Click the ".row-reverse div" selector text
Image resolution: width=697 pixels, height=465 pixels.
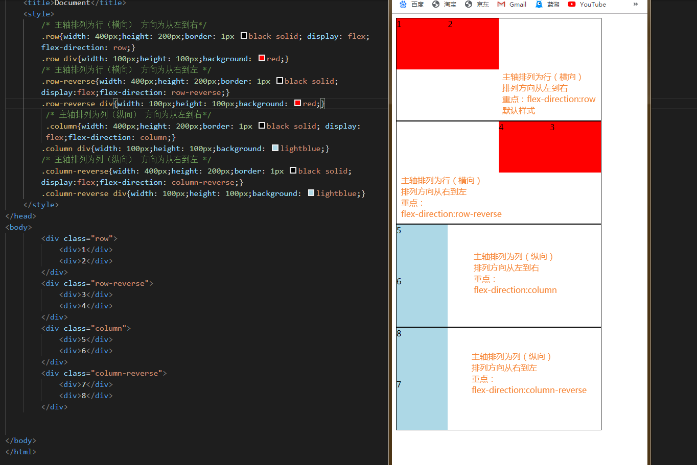point(77,104)
